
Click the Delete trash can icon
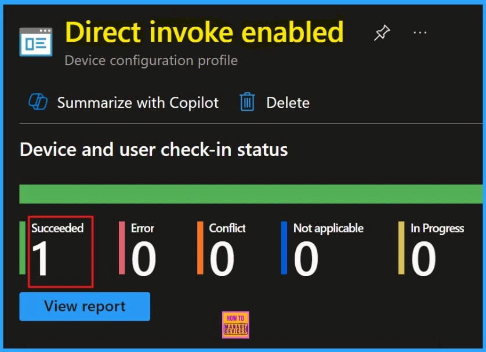(x=247, y=102)
